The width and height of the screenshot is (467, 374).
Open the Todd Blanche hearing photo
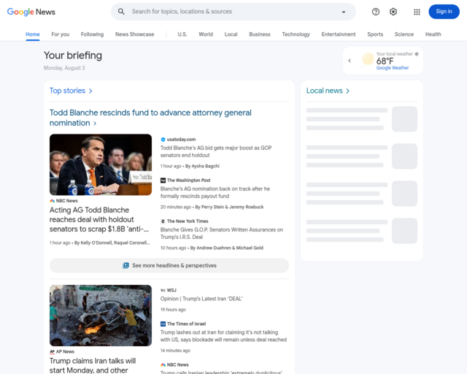click(101, 164)
